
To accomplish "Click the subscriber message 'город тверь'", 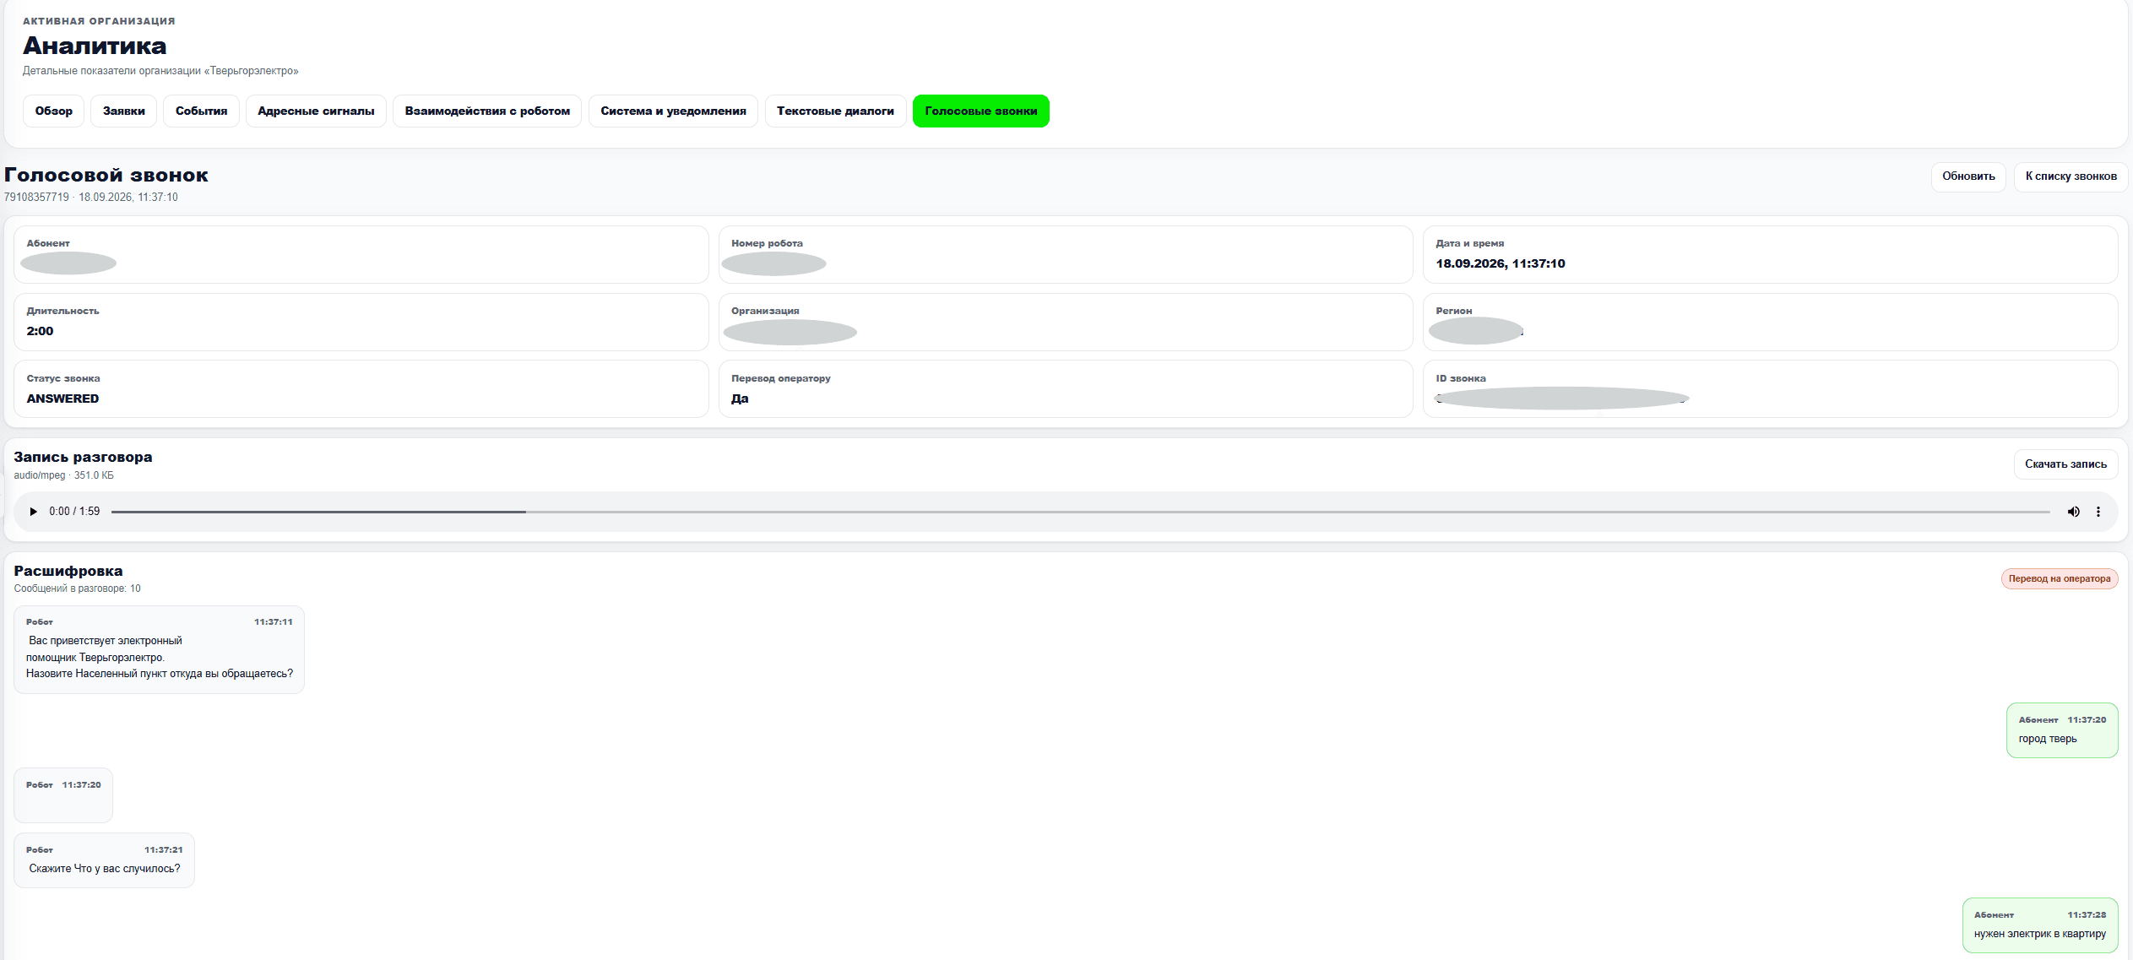I will pos(2061,730).
